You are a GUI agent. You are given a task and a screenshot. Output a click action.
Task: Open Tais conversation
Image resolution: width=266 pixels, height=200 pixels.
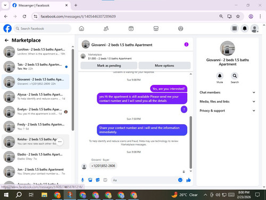point(36,67)
